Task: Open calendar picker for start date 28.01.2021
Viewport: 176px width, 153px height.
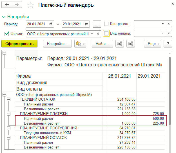Action: [51, 24]
